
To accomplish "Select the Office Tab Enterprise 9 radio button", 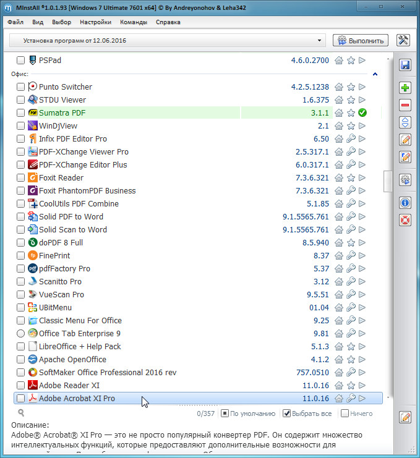I will (x=20, y=333).
